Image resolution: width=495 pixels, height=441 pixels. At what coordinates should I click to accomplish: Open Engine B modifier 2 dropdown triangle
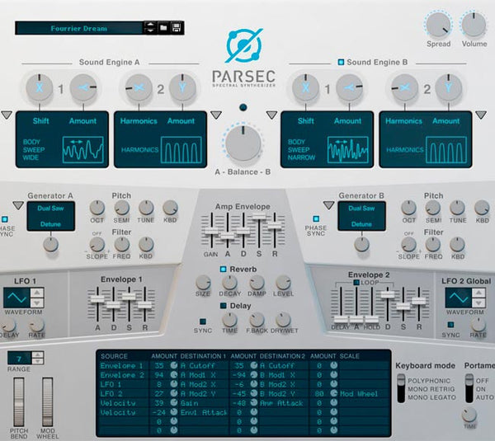click(481, 115)
